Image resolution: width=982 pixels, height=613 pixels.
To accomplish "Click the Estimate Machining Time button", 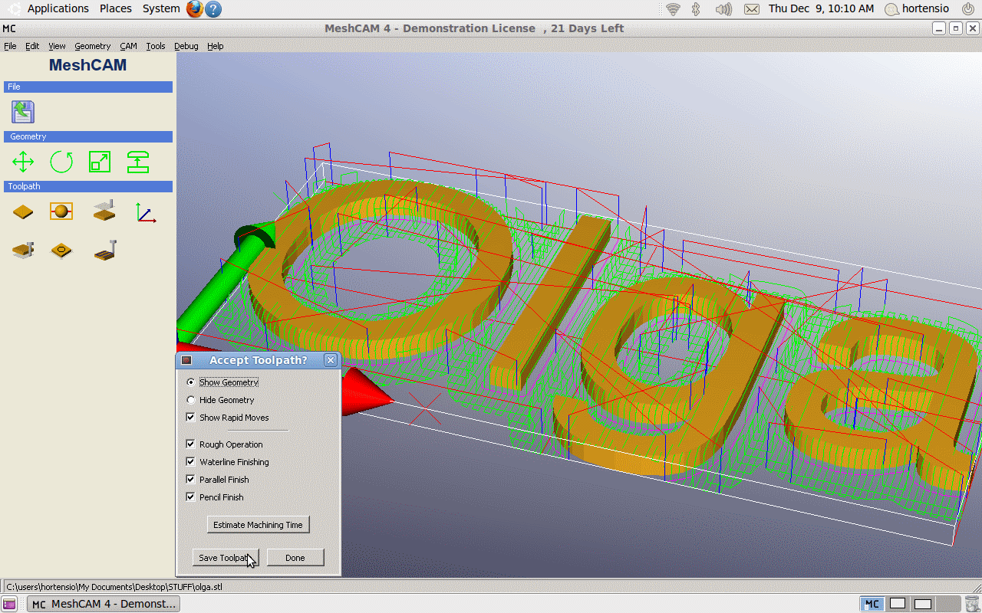I will tap(258, 525).
